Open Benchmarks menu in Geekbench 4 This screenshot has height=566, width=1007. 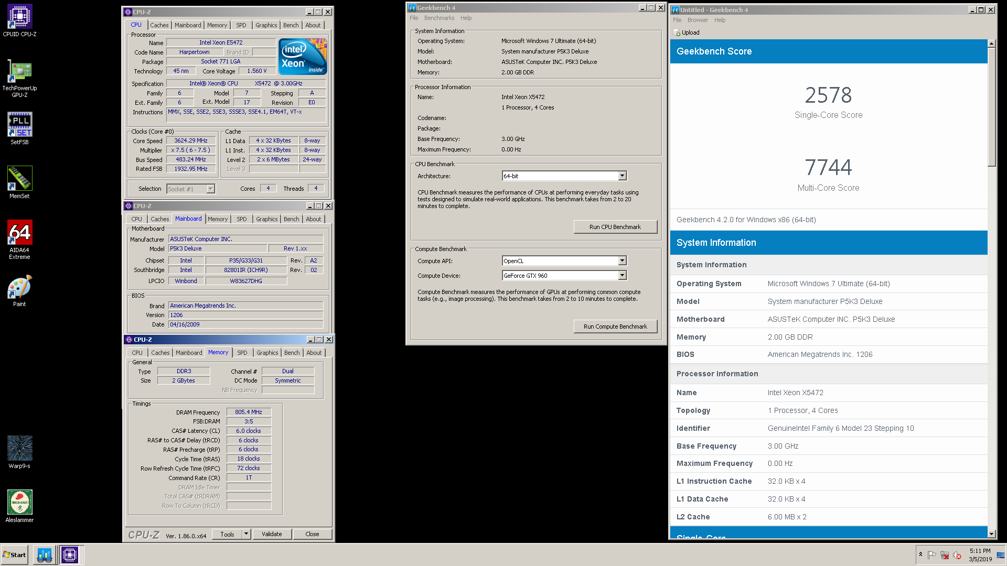[x=439, y=18]
